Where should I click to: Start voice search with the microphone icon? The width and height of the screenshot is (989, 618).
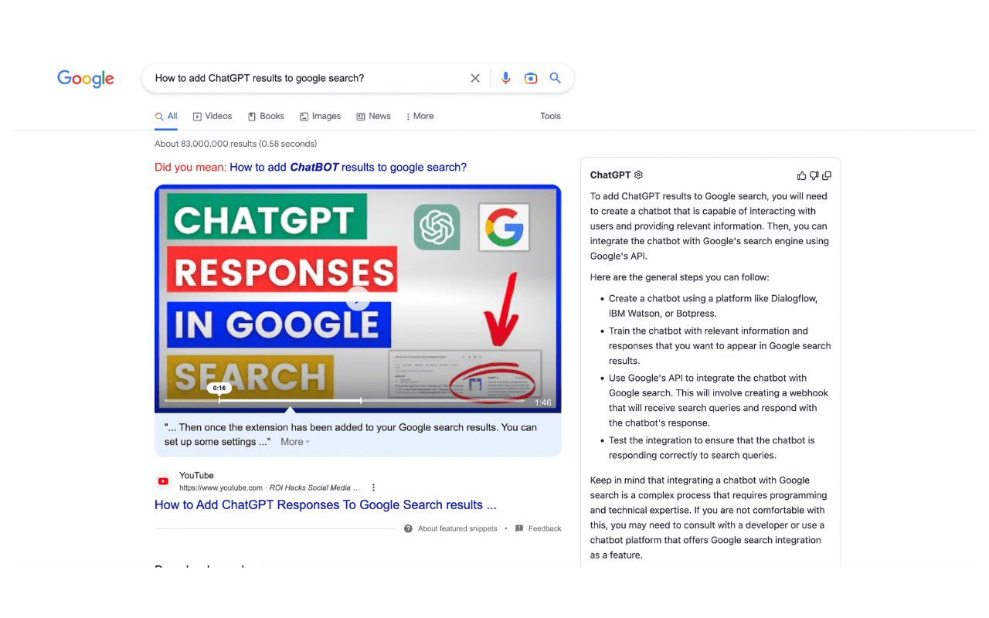[506, 78]
